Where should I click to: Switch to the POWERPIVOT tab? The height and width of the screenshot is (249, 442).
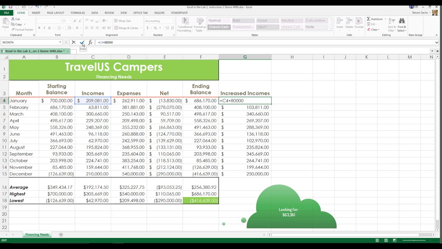180,13
